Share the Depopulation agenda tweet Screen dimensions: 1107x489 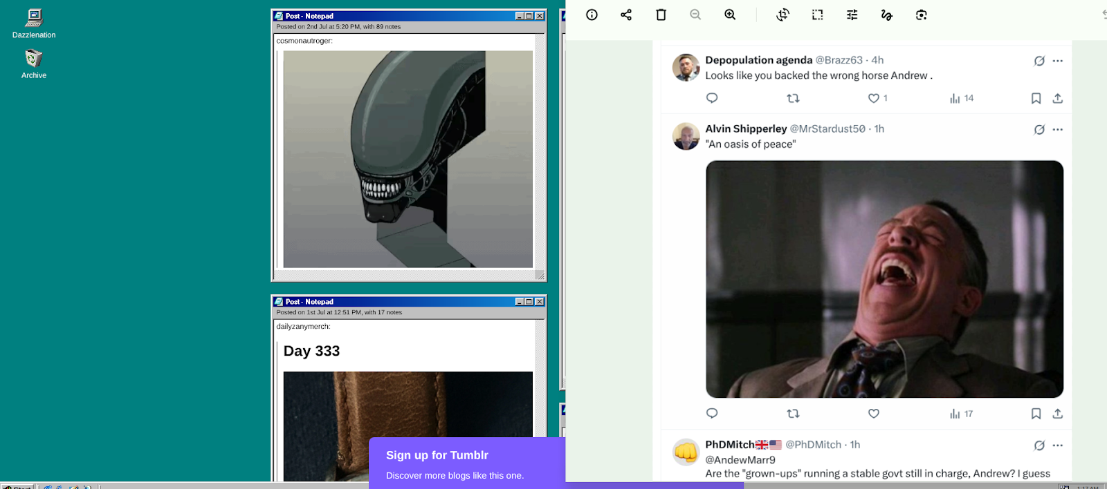[1057, 98]
